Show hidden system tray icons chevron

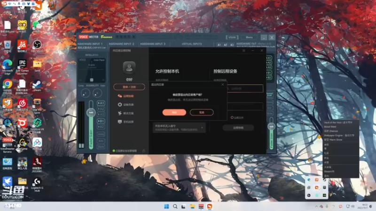pyautogui.click(x=316, y=206)
